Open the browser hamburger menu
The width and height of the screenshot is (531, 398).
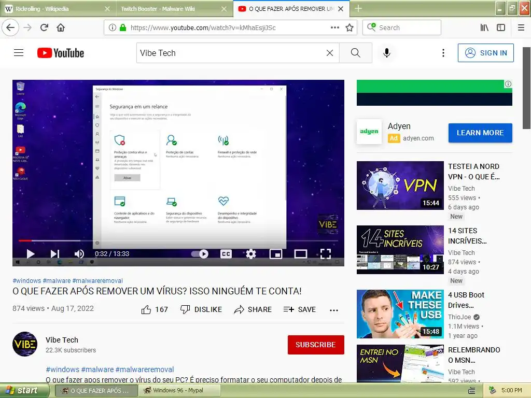click(x=521, y=28)
